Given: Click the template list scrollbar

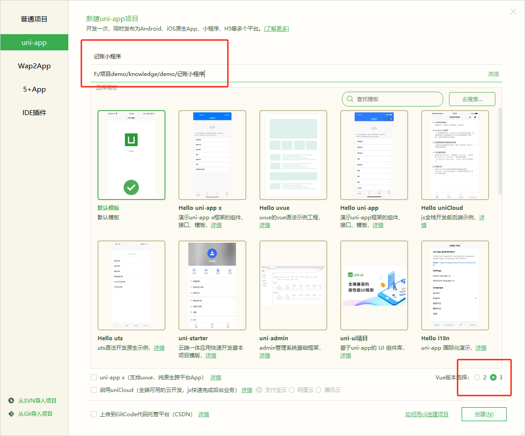Looking at the screenshot, I should point(500,151).
